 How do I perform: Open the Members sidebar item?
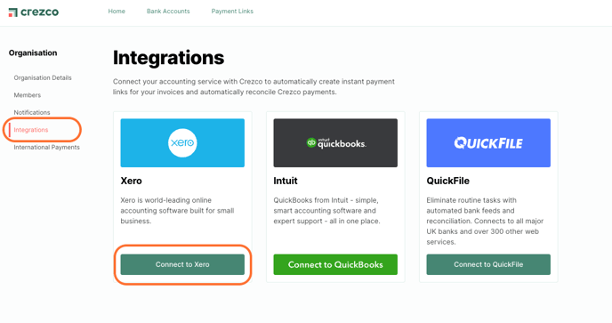tap(28, 95)
